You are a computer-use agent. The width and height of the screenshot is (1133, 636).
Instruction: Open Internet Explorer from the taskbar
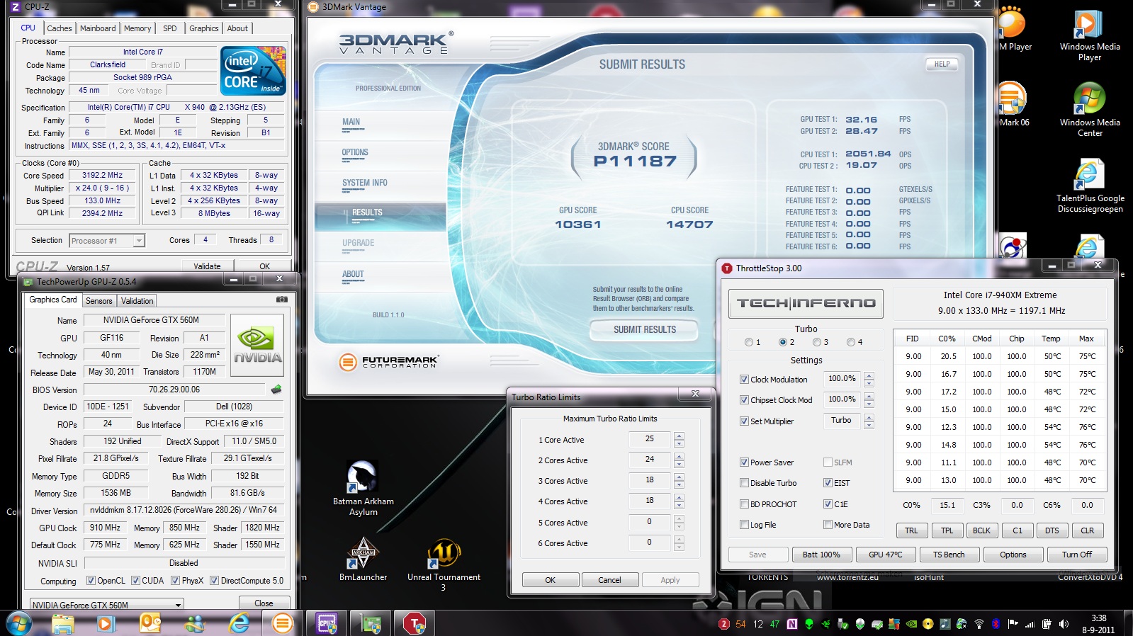point(239,623)
